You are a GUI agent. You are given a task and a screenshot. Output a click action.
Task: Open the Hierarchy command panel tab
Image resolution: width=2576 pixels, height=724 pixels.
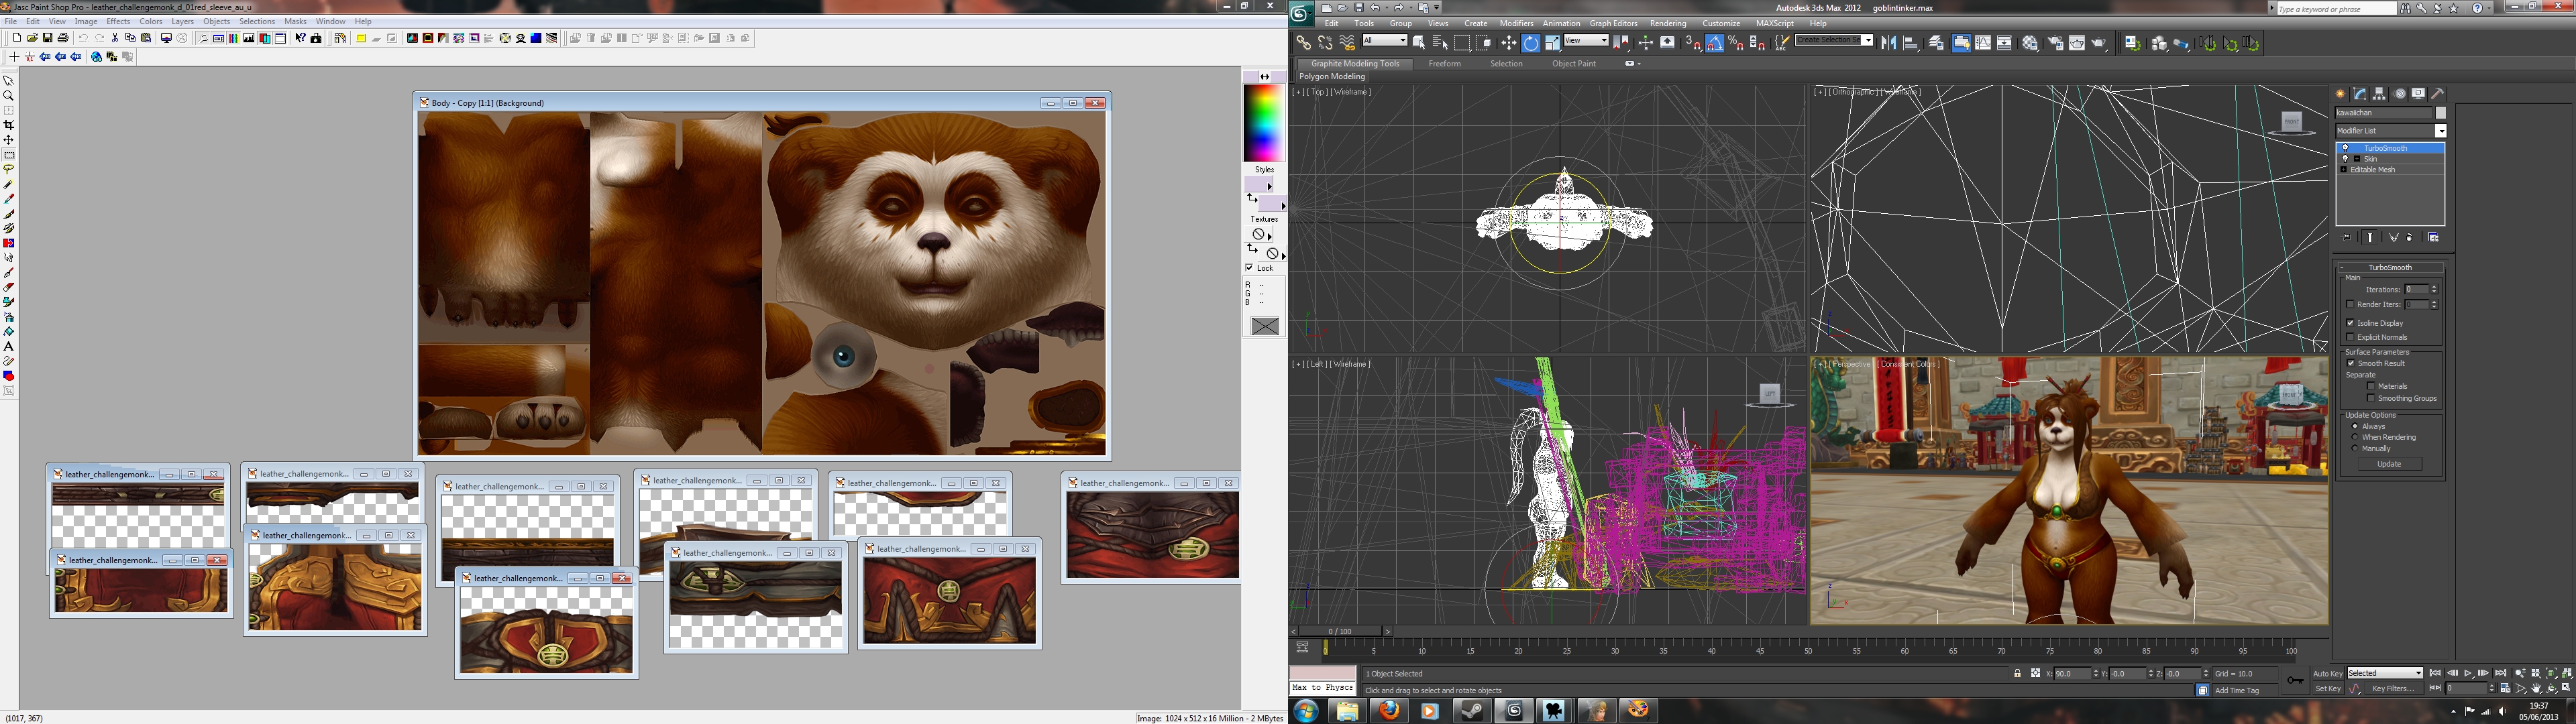coord(2379,93)
